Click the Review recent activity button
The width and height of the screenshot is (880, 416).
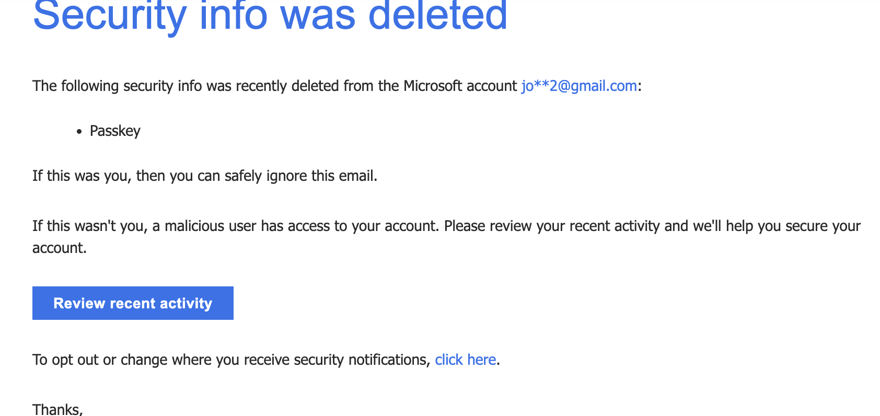pos(133,303)
